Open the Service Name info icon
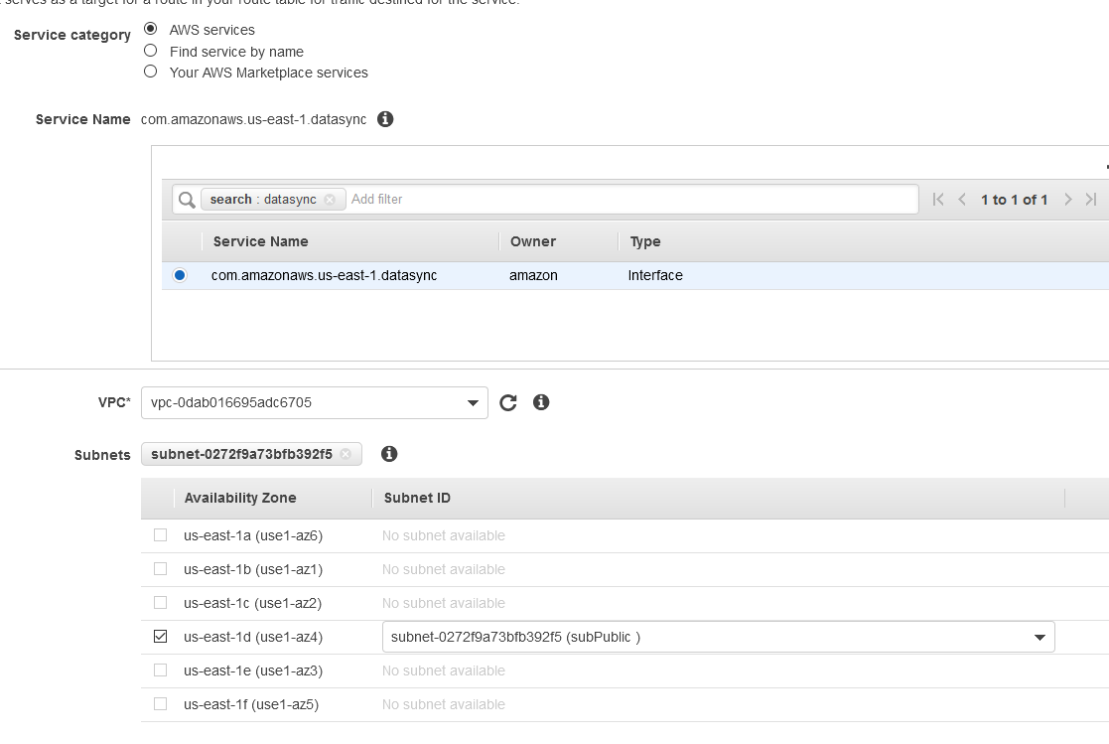This screenshot has height=744, width=1109. pyautogui.click(x=385, y=119)
